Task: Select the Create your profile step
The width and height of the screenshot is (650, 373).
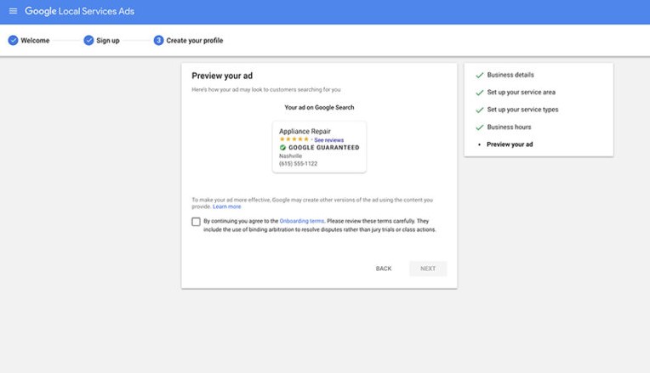Action: [195, 41]
